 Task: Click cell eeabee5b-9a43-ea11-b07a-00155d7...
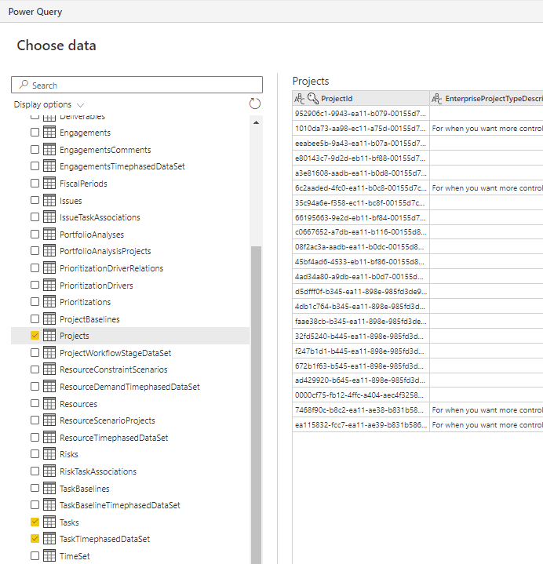361,144
